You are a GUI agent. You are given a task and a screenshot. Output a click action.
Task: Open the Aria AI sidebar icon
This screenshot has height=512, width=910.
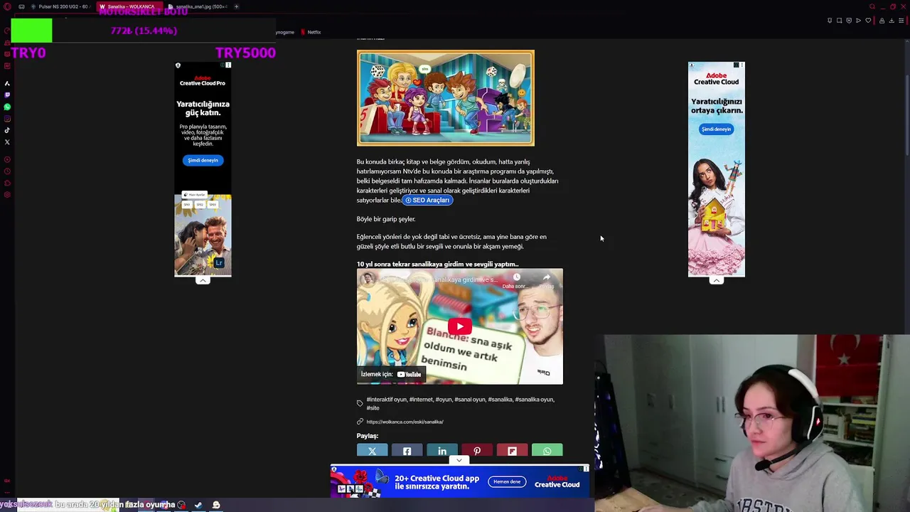[x=7, y=83]
